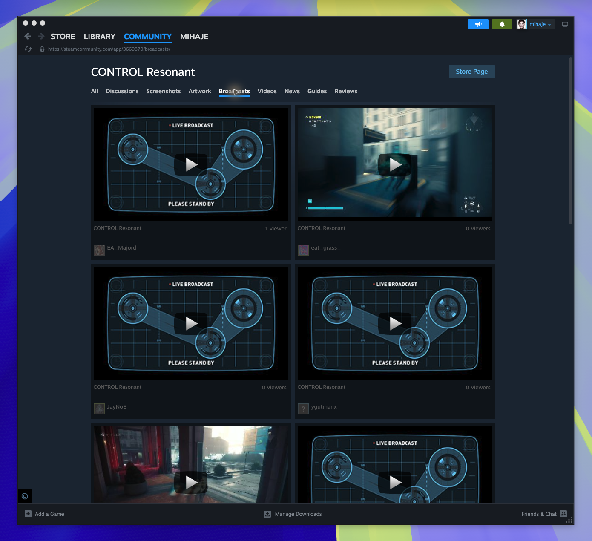This screenshot has width=592, height=541.
Task: Switch to the Reviews tab
Action: pyautogui.click(x=346, y=91)
